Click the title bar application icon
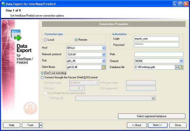Viewport: 190px width, 131px height. pyautogui.click(x=3, y=3)
